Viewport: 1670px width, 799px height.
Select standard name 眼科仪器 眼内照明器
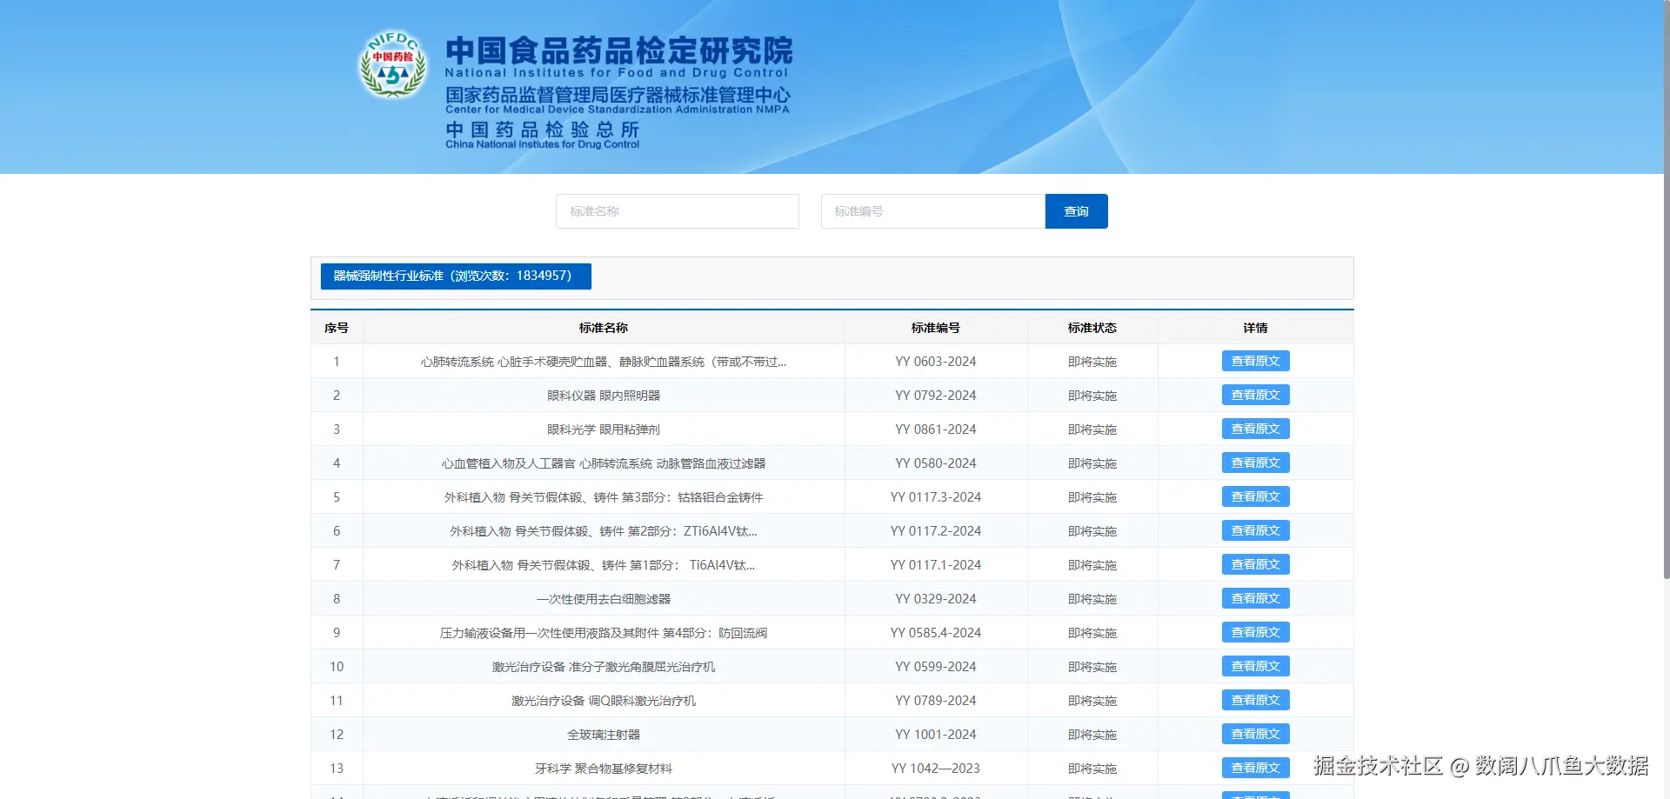click(604, 396)
